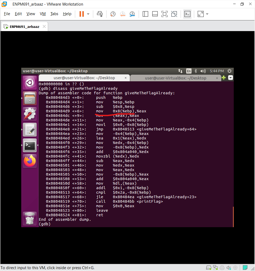The height and width of the screenshot is (271, 255).
Task: Toggle the VMware console view button
Action: (x=187, y=14)
